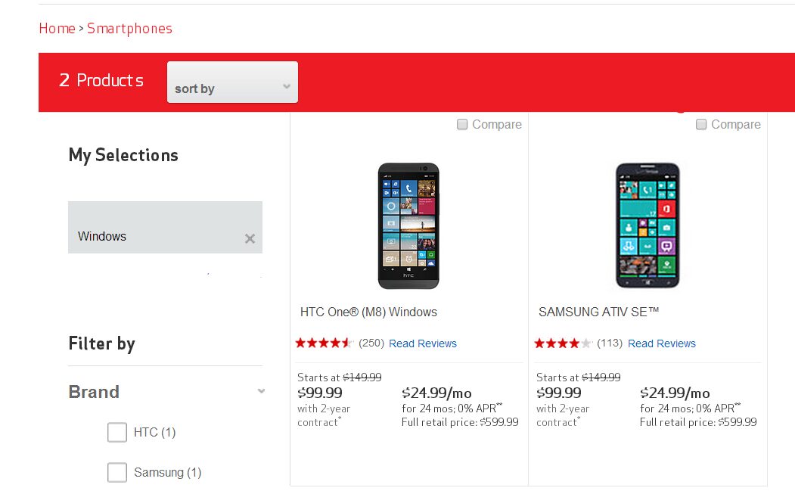Go to Home breadcrumb
The width and height of the screenshot is (795, 491).
click(x=57, y=29)
